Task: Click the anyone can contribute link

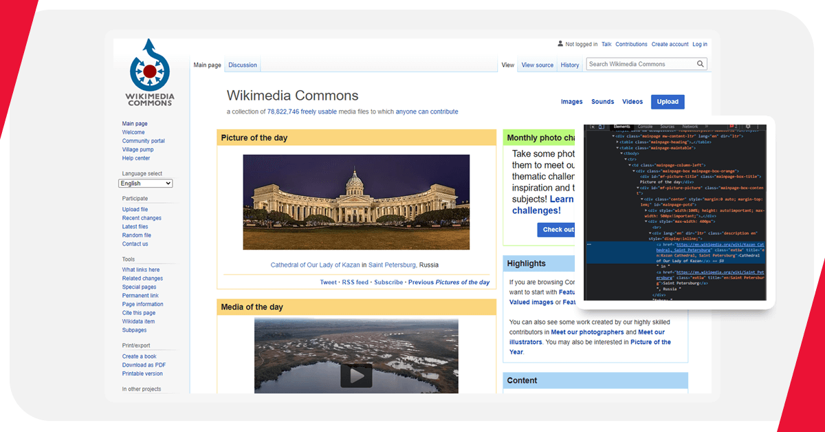Action: click(427, 111)
